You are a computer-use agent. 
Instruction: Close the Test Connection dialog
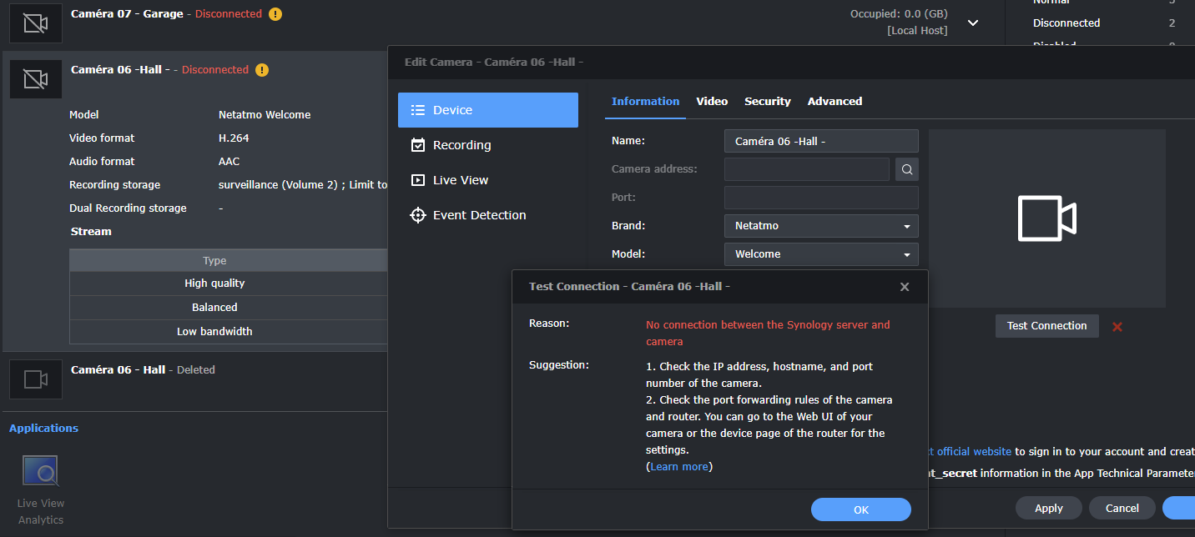point(904,287)
